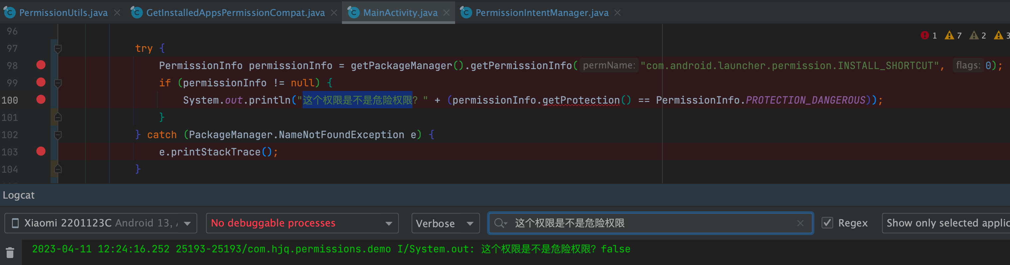Image resolution: width=1010 pixels, height=265 pixels.
Task: Click the search magnifier icon in Logcat filter
Action: [500, 223]
